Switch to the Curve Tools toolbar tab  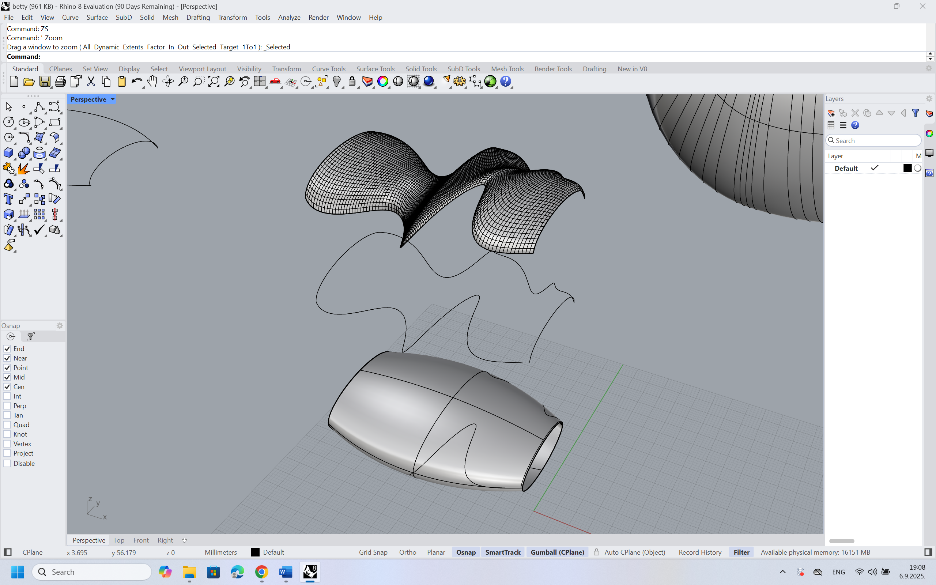click(328, 69)
